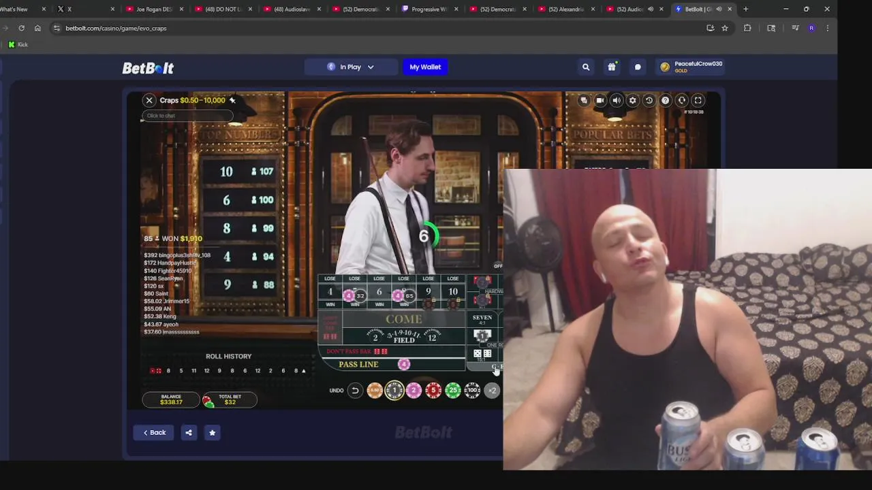Mute the game sound speaker icon

click(617, 100)
